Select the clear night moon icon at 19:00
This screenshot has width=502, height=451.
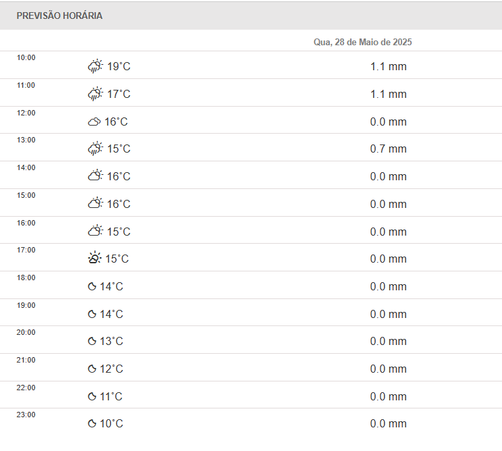[92, 315]
